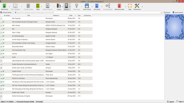Open the Saved search button
The width and height of the screenshot is (184, 103).
178,13
